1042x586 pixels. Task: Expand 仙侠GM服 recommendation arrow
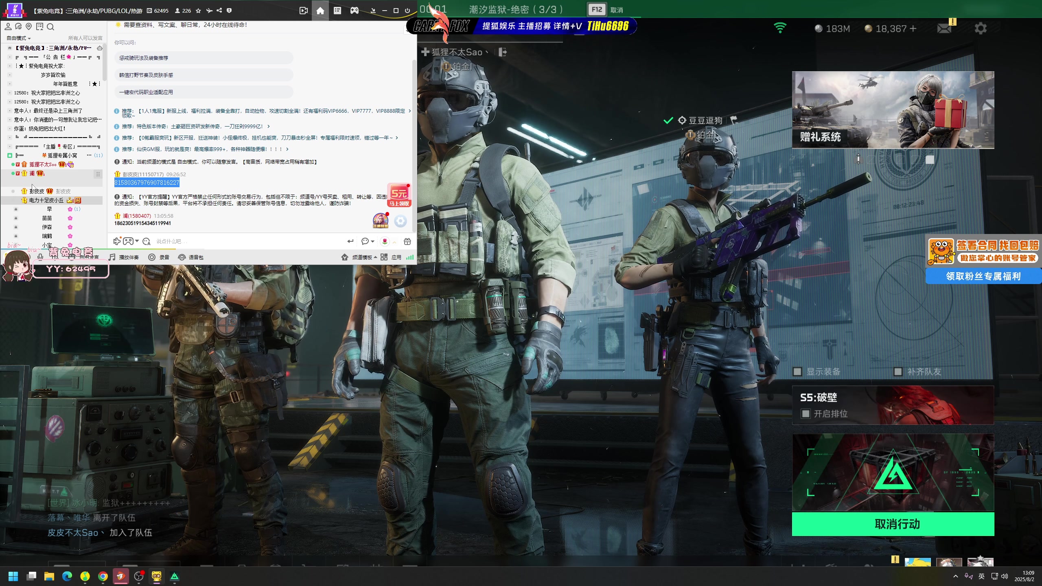click(287, 149)
